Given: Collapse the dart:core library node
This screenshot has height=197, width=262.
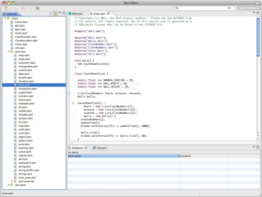Looking at the screenshot, I should point(9,52).
